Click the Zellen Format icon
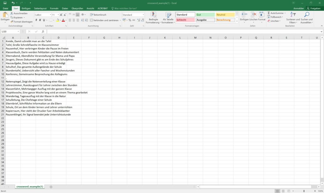Screen dimensions: 324x193 262,15
